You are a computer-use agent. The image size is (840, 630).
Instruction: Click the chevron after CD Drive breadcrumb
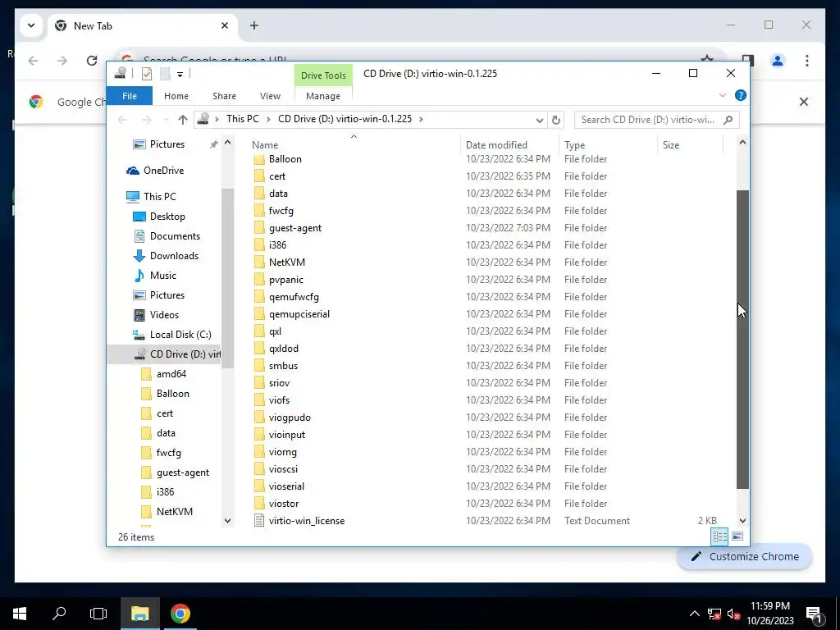(x=421, y=119)
